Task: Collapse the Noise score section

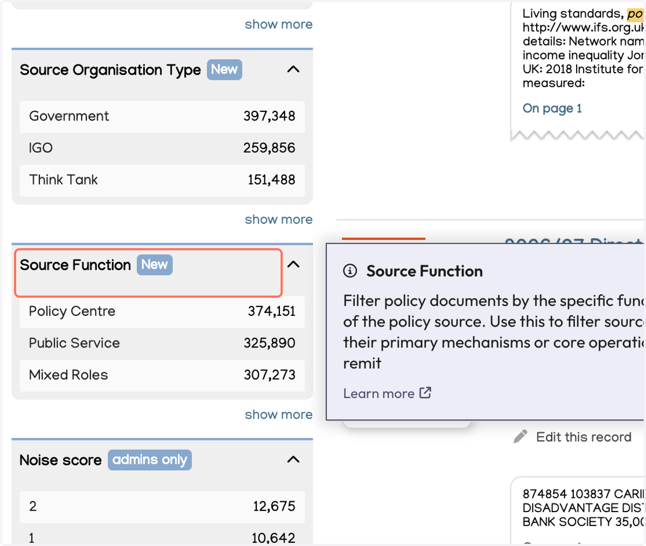Action: click(293, 459)
